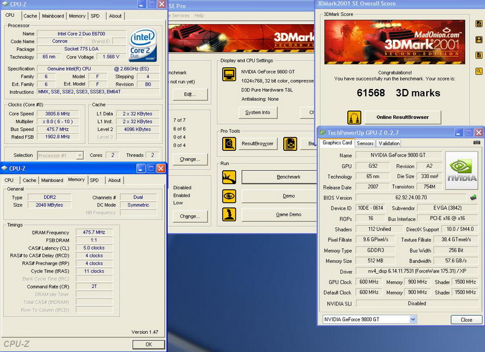Open the Processor #1 selection dropdown
Screen dimensions: 485x352
80,156
